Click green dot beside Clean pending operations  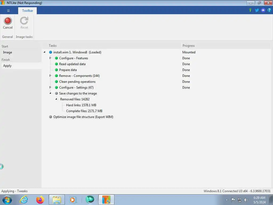pos(57,82)
